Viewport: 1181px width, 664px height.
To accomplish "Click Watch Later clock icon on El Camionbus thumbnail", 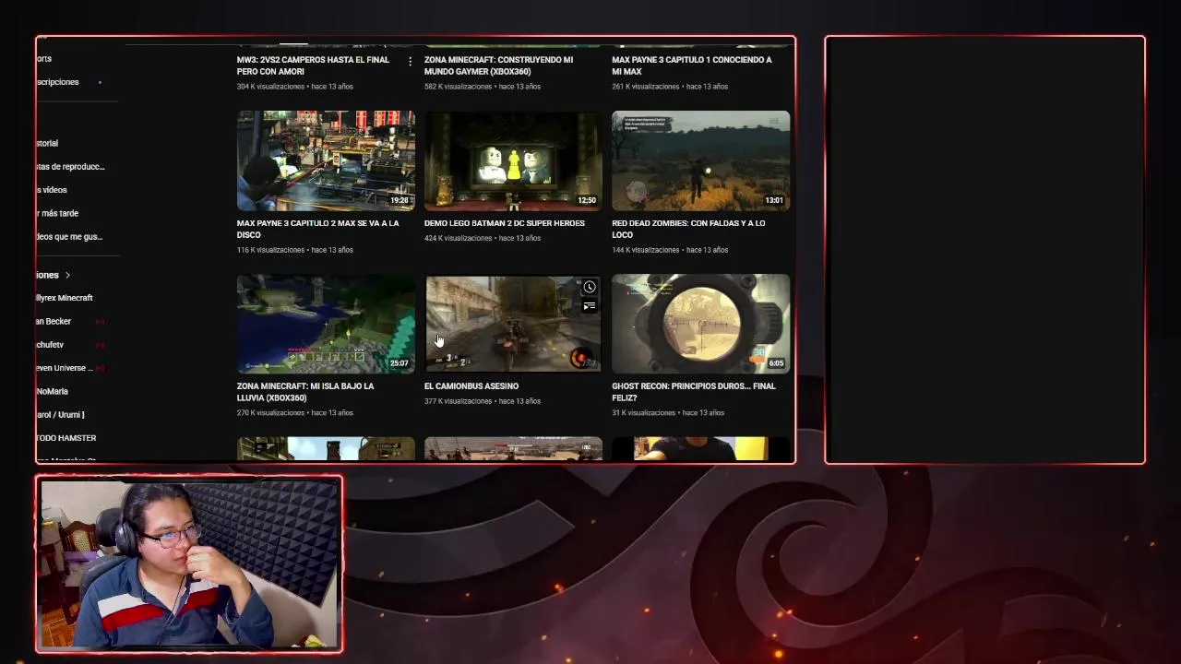I will 590,287.
